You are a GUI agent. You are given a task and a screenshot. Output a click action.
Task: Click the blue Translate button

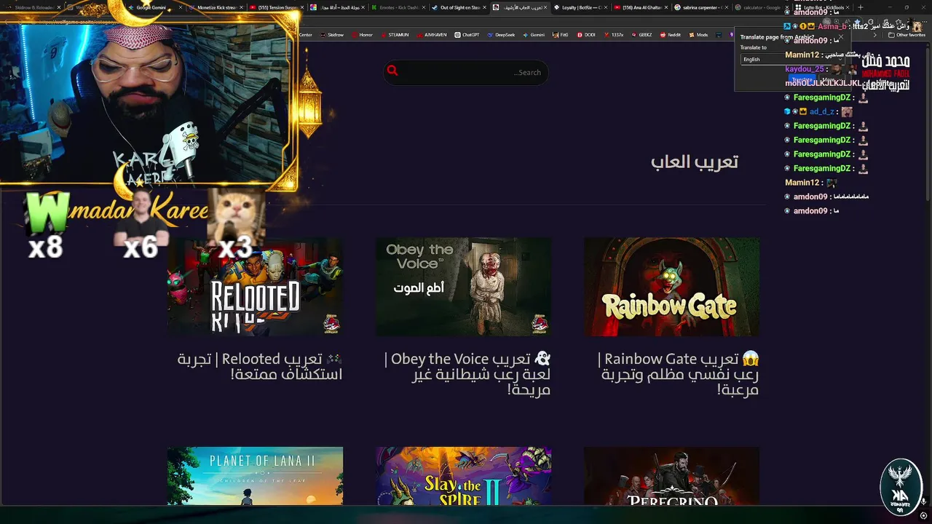click(x=802, y=79)
